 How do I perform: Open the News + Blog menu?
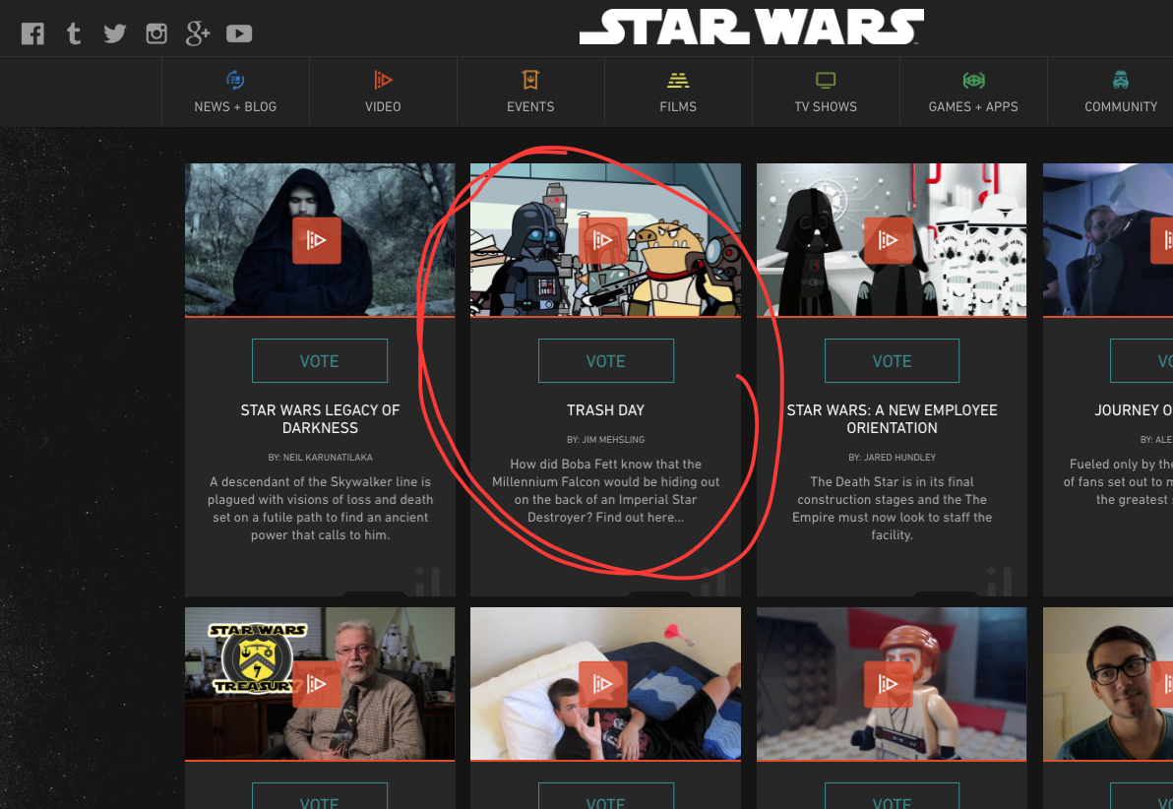coord(235,92)
